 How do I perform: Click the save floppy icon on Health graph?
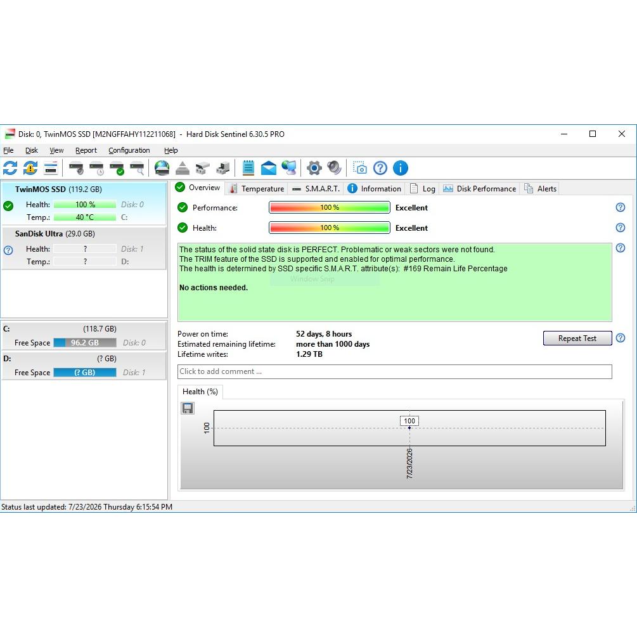click(x=187, y=408)
